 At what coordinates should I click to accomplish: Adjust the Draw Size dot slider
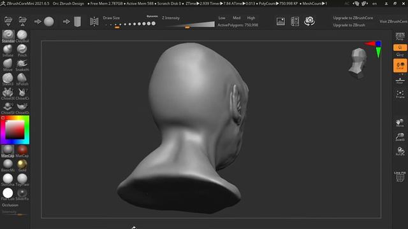(x=130, y=24)
